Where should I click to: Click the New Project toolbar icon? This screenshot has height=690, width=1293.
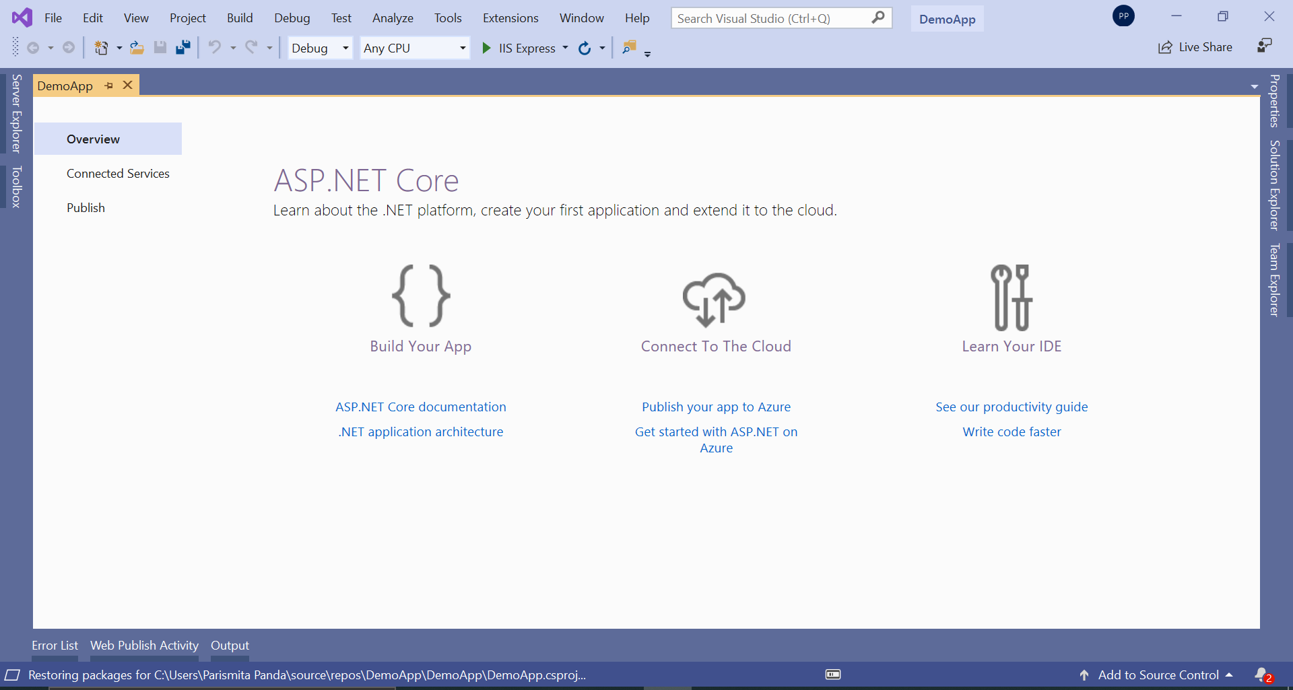(101, 47)
